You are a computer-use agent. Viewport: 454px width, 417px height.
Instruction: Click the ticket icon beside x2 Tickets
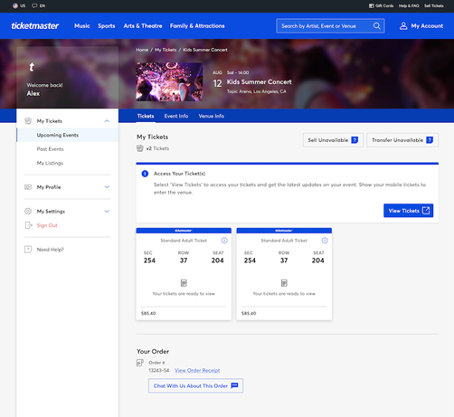(x=140, y=148)
